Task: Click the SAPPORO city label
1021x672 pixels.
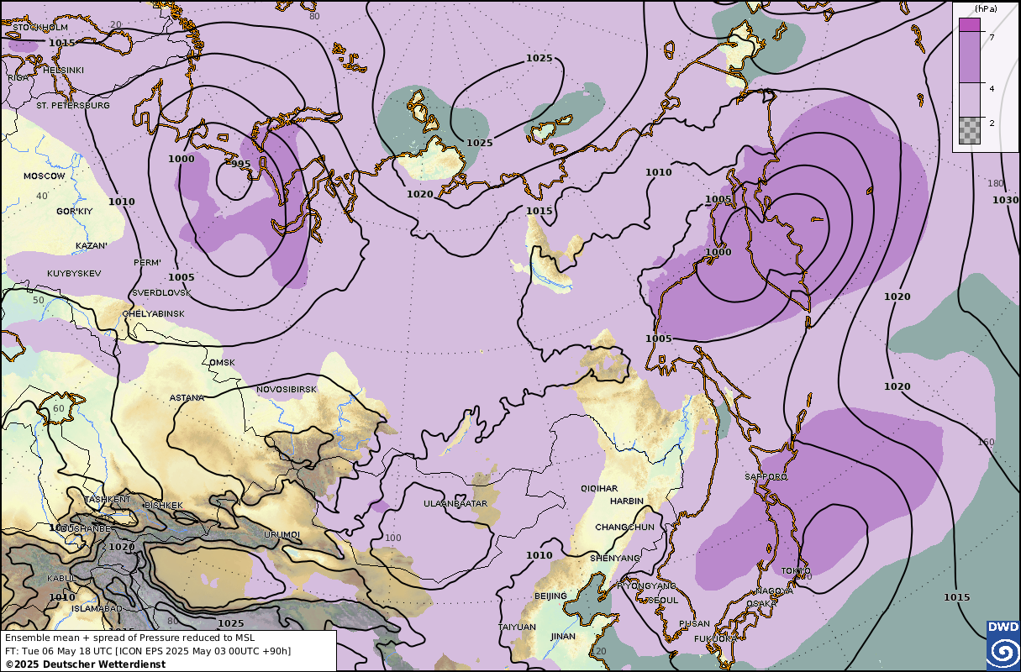Action: pyautogui.click(x=766, y=476)
